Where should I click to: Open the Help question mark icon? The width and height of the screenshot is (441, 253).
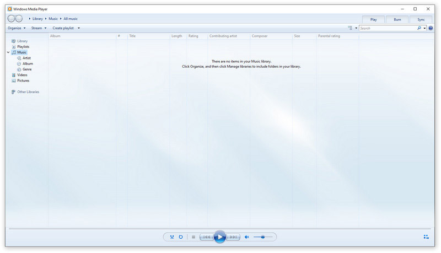pyautogui.click(x=431, y=28)
